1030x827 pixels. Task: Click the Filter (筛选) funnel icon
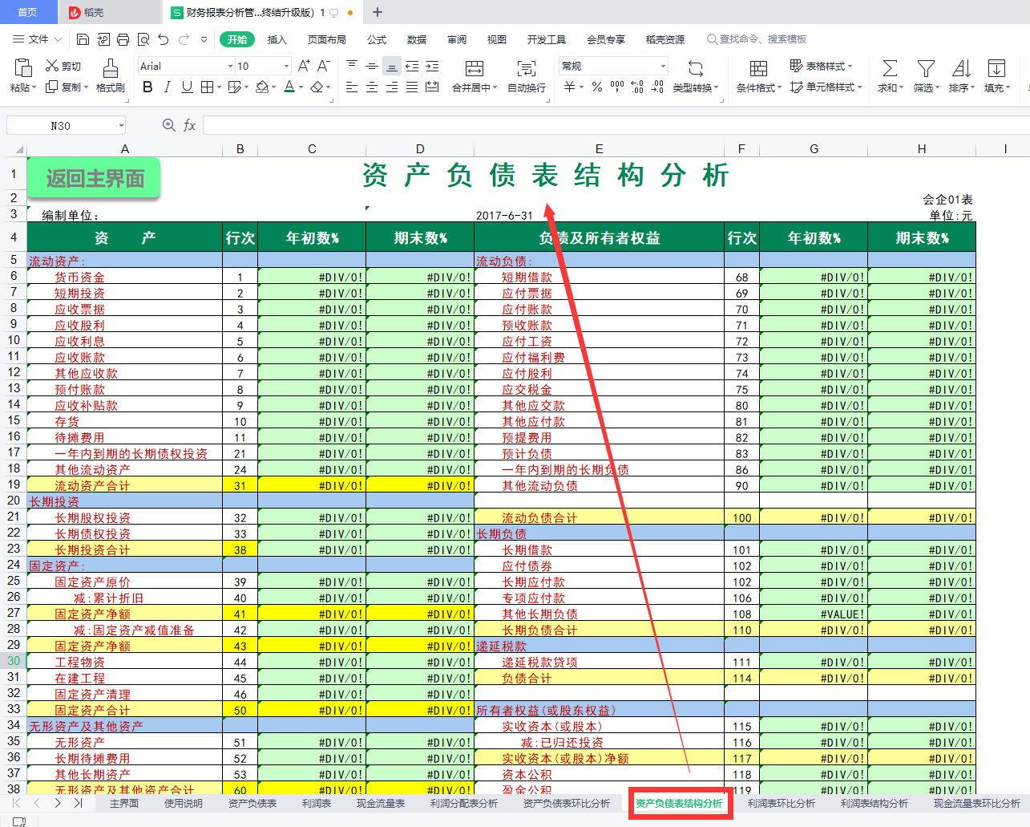pyautogui.click(x=926, y=69)
